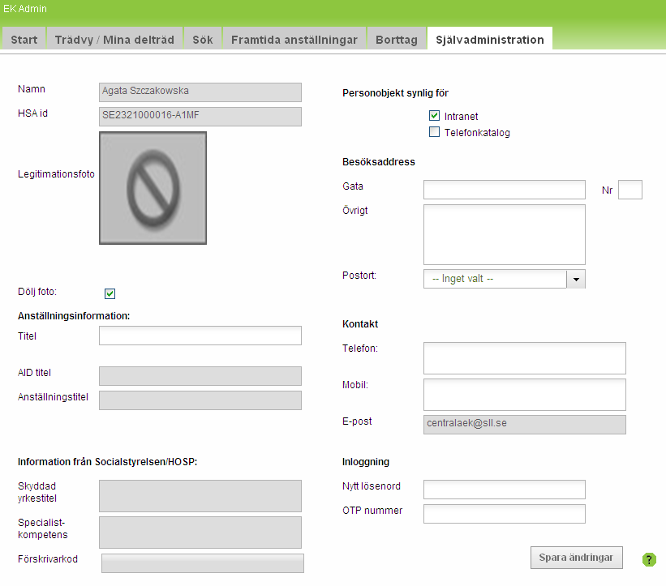Screen dimensions: 666x586
Task: Click the Anställningsinformation heading
Action: 74,316
